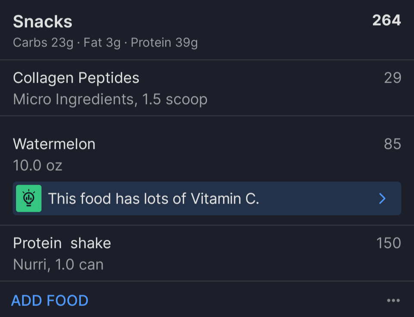Click Collagen Peptides calorie value 29
The width and height of the screenshot is (414, 317).
point(392,78)
